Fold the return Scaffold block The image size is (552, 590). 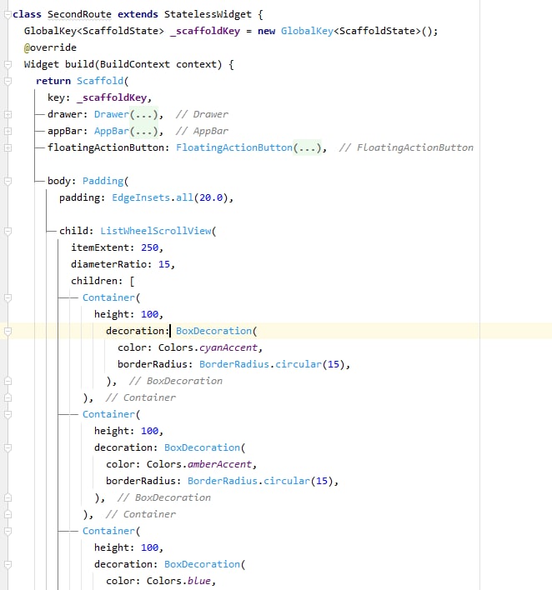[x=8, y=82]
